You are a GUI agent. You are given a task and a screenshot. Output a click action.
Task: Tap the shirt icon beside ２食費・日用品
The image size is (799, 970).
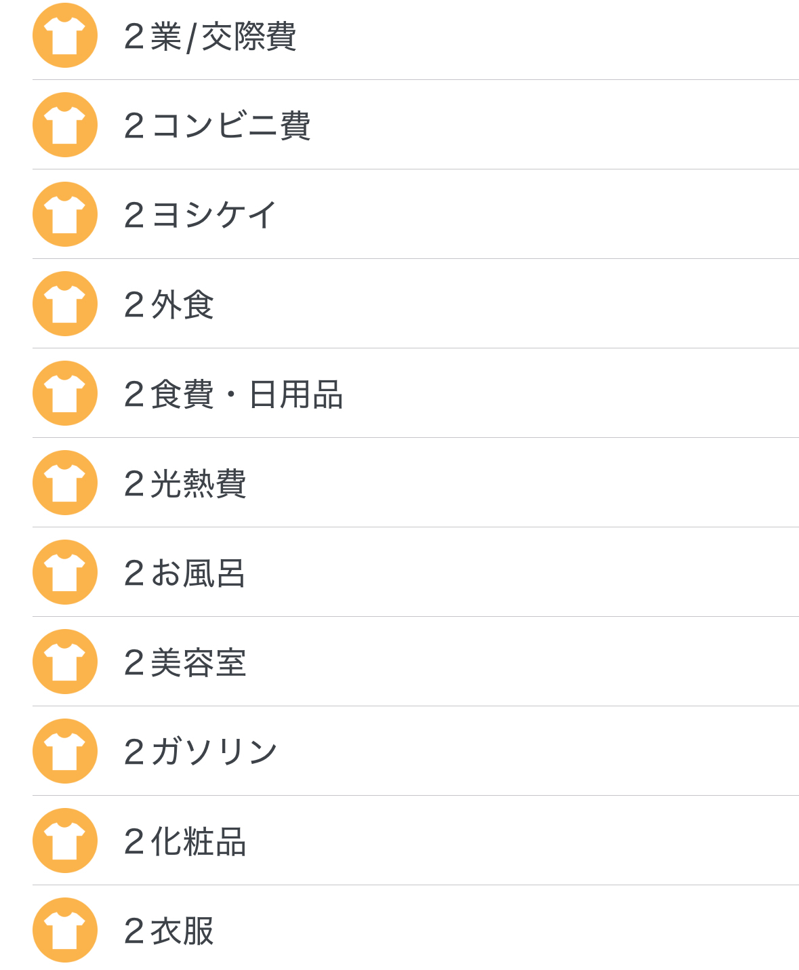tap(65, 393)
